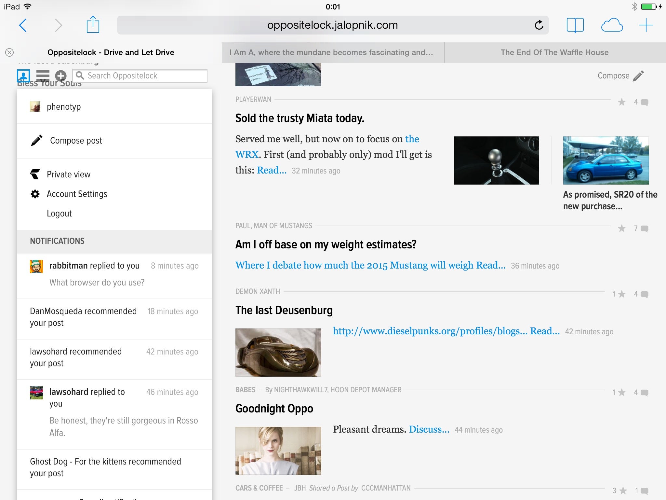Open 'As promised, SR20 of the new purchase...'

click(610, 201)
